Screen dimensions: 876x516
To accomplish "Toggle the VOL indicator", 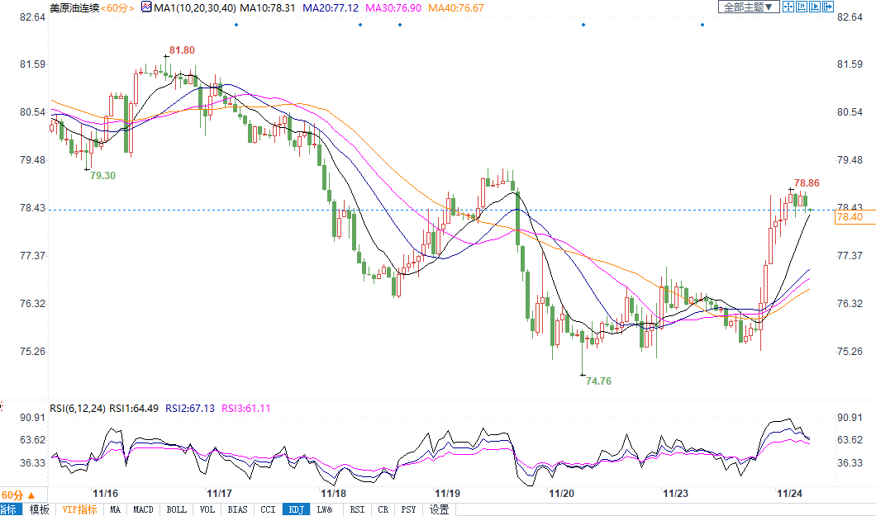I will tap(207, 509).
